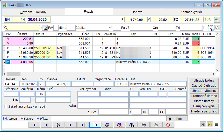The image size is (223, 132).
Task: Click the print variant 1 icon
Action: pyautogui.click(x=203, y=125)
